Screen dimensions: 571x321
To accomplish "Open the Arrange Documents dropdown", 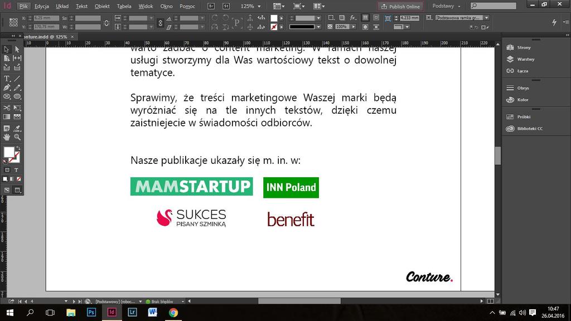I will pos(319,6).
